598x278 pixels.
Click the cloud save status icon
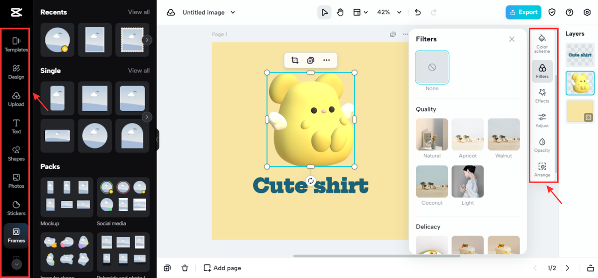coord(171,13)
